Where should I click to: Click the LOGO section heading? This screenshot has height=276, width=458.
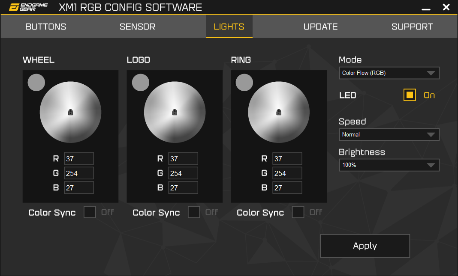139,60
